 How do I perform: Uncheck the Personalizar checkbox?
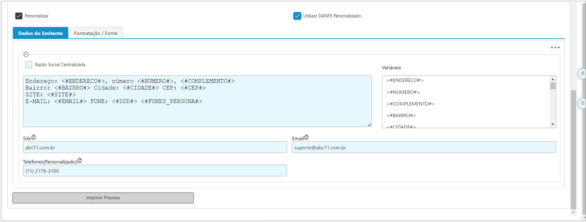[18, 16]
